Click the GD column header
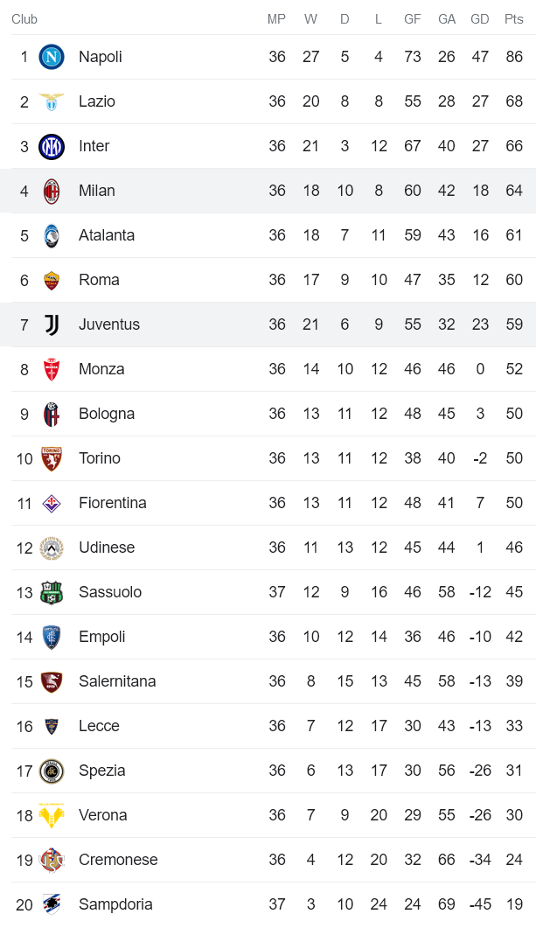This screenshot has width=536, height=928. tap(480, 19)
